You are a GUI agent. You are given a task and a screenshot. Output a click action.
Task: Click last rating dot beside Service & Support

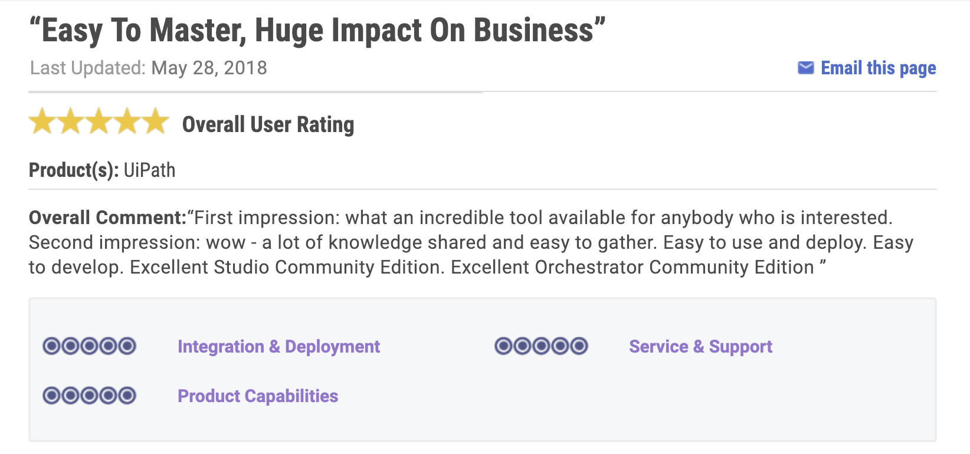579,346
